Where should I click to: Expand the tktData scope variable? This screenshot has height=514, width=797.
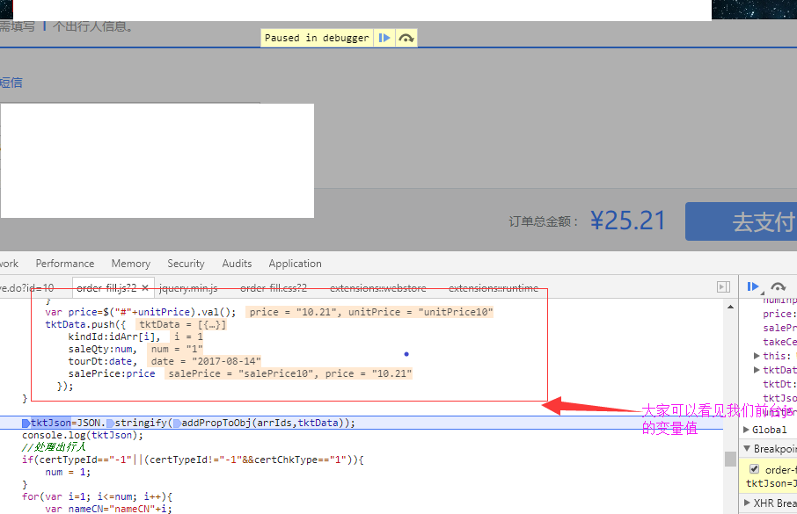click(757, 370)
